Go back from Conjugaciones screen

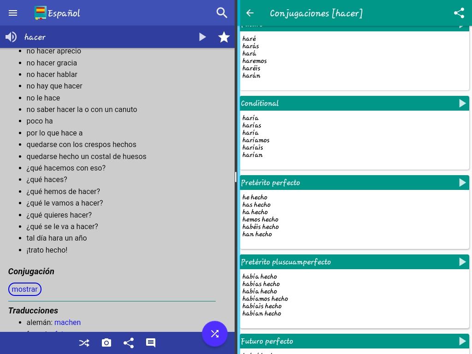(x=250, y=13)
